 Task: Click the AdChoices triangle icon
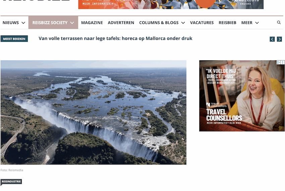[278, 62]
